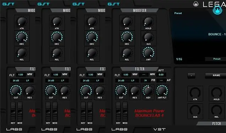Click the KEY fader in fourth Filter panel
226x133 pixels.
(118, 112)
